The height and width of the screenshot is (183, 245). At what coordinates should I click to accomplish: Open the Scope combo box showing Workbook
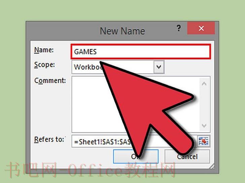click(x=118, y=67)
